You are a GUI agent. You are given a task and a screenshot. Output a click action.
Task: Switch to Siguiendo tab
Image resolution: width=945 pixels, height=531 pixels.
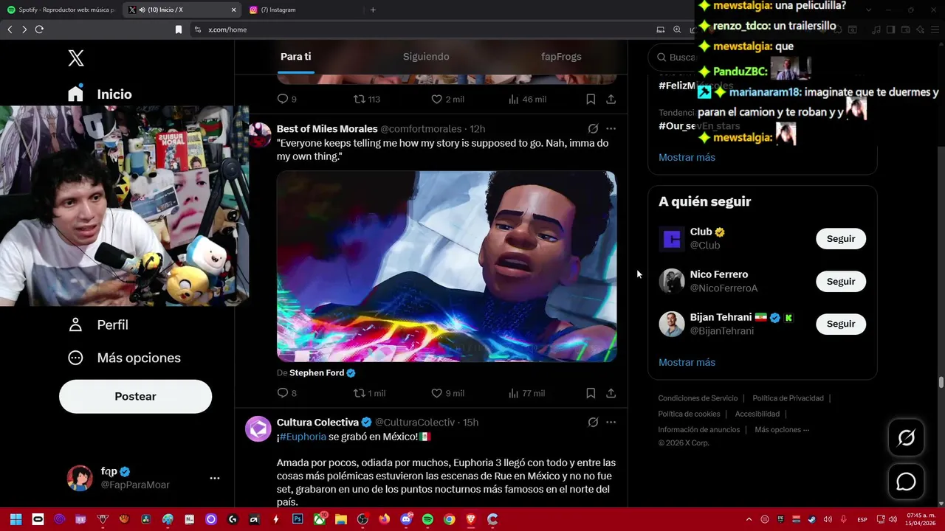pos(426,57)
